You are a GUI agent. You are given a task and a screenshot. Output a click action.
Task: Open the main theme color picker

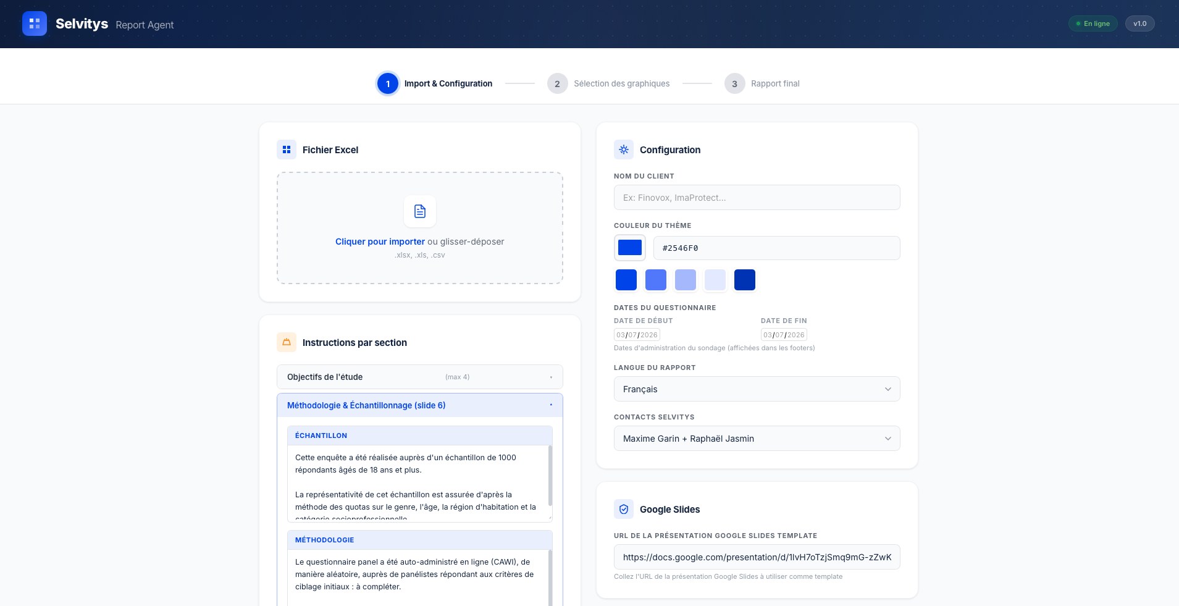[630, 248]
